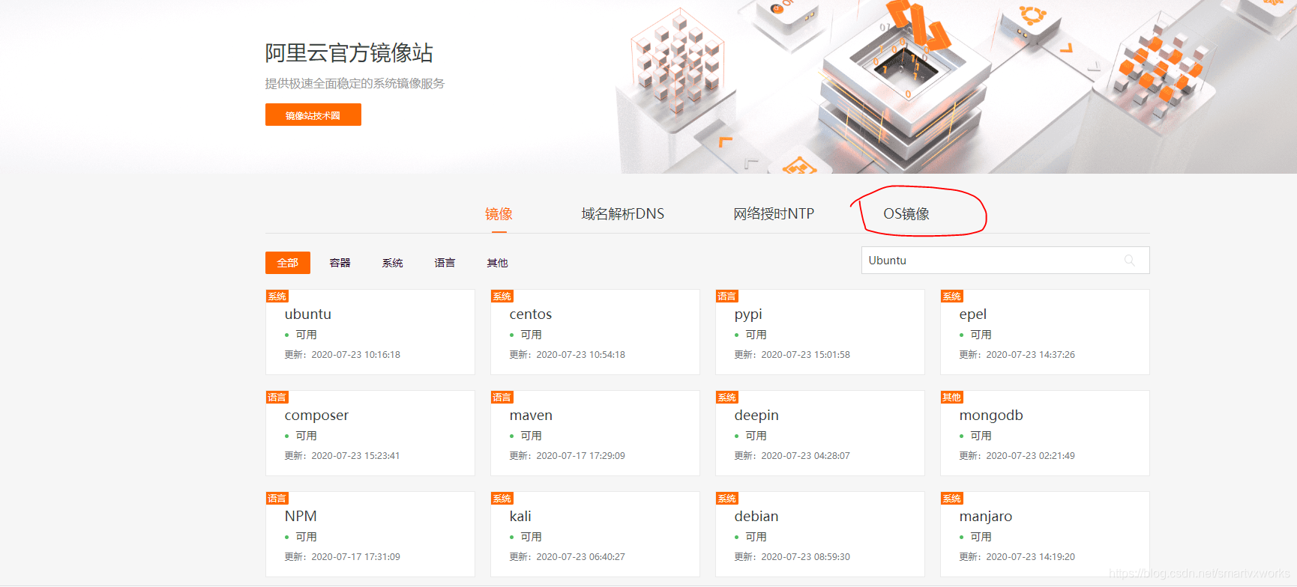
Task: Open the maven mirror card
Action: click(595, 433)
